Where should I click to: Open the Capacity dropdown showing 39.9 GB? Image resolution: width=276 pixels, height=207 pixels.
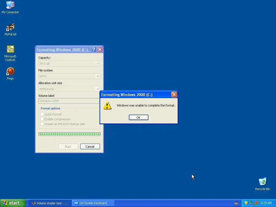point(69,64)
